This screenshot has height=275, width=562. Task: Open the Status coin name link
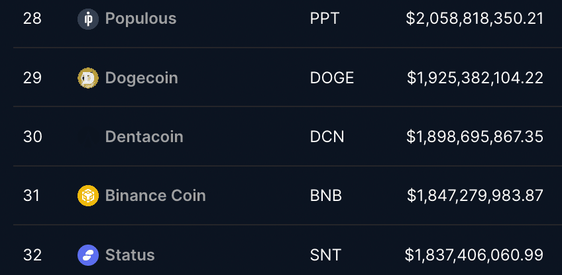[130, 255]
